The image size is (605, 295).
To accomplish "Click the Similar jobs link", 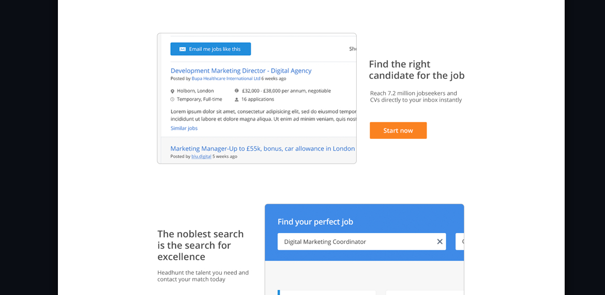I will 184,128.
